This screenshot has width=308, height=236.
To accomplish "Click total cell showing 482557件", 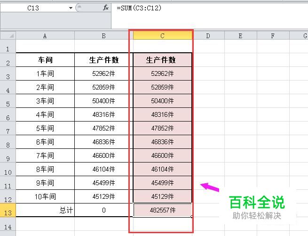I will pyautogui.click(x=162, y=210).
